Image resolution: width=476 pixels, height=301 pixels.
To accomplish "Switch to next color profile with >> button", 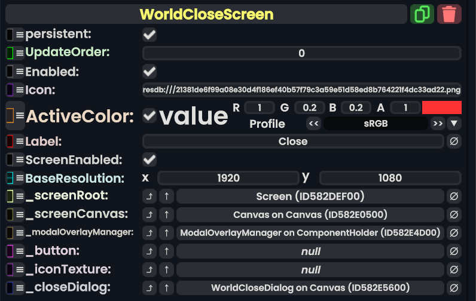I will pos(438,124).
